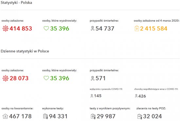The image size is (180, 121).
Task: Click the ribbon icon next to 54 737
Action: pos(93,28)
